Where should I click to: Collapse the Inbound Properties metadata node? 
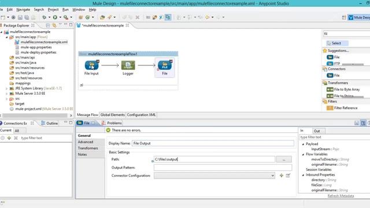[x=303, y=175]
